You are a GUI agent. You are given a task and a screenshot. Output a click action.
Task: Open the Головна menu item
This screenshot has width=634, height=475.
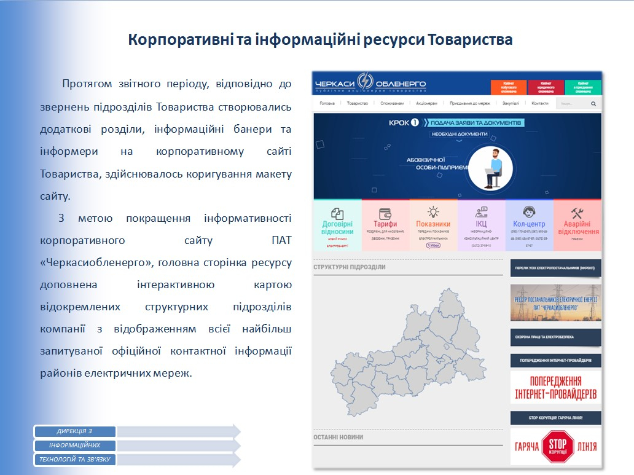click(x=327, y=104)
